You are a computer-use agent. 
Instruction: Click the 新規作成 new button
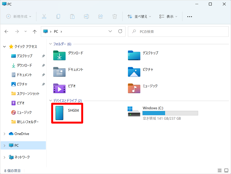(x=19, y=17)
